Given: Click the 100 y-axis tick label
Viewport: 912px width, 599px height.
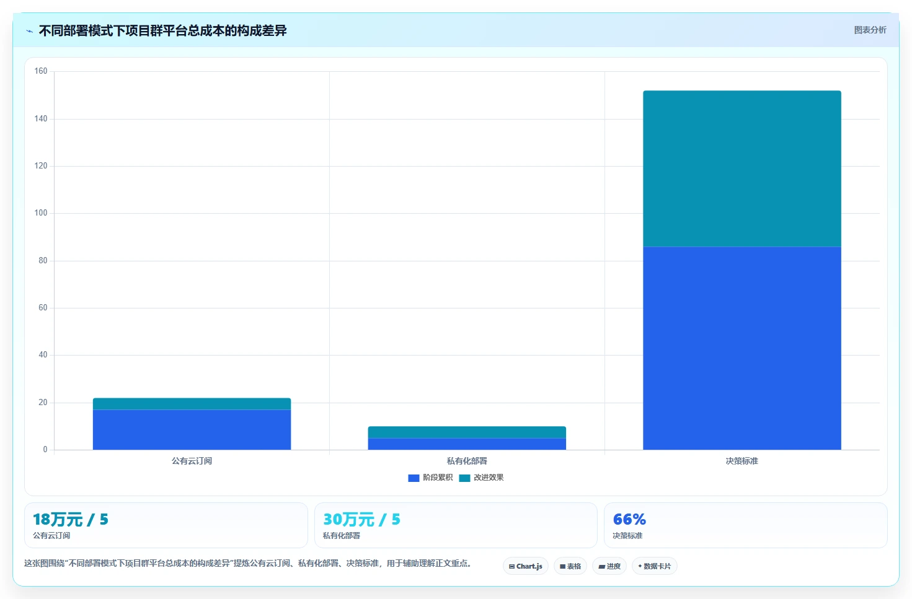Looking at the screenshot, I should tap(41, 213).
